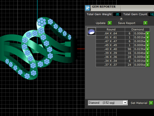Click the green arrow next to Save Report
This screenshot has width=154, height=116.
(x=145, y=23)
